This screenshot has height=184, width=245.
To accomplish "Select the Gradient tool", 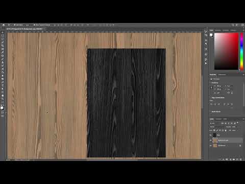I will click(x=3, y=72).
